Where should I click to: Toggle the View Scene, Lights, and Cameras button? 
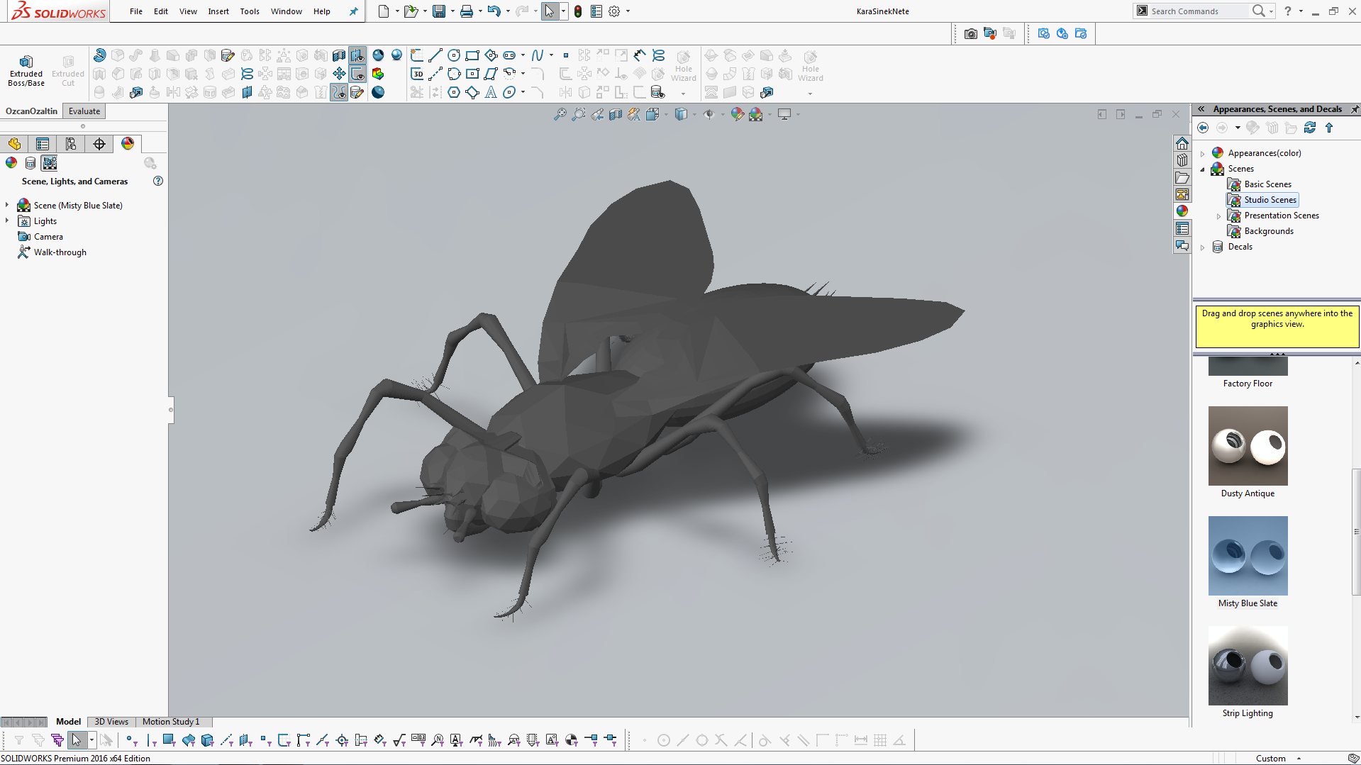tap(50, 163)
